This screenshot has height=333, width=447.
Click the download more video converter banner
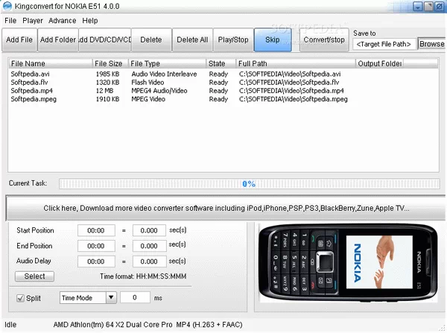pyautogui.click(x=226, y=208)
